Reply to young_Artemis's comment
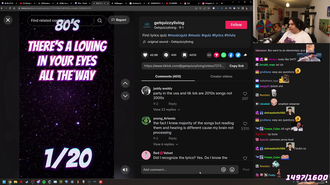The width and height of the screenshot is (330, 185). [x=172, y=138]
